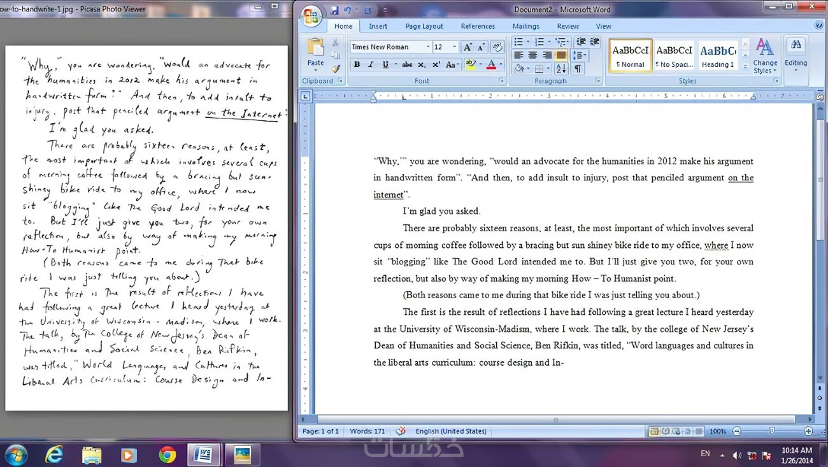This screenshot has height=467, width=828.
Task: Switch to the Mailings tab
Action: pos(526,26)
